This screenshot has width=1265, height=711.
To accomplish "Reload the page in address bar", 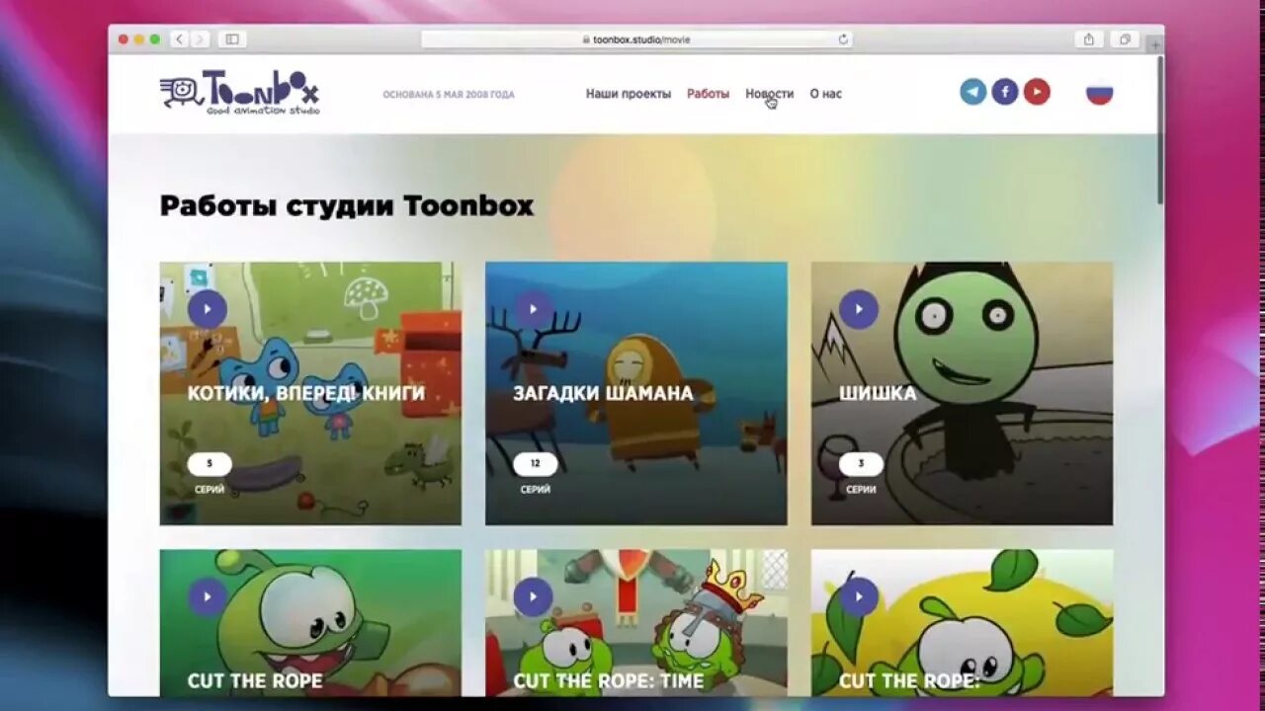I will coord(843,39).
